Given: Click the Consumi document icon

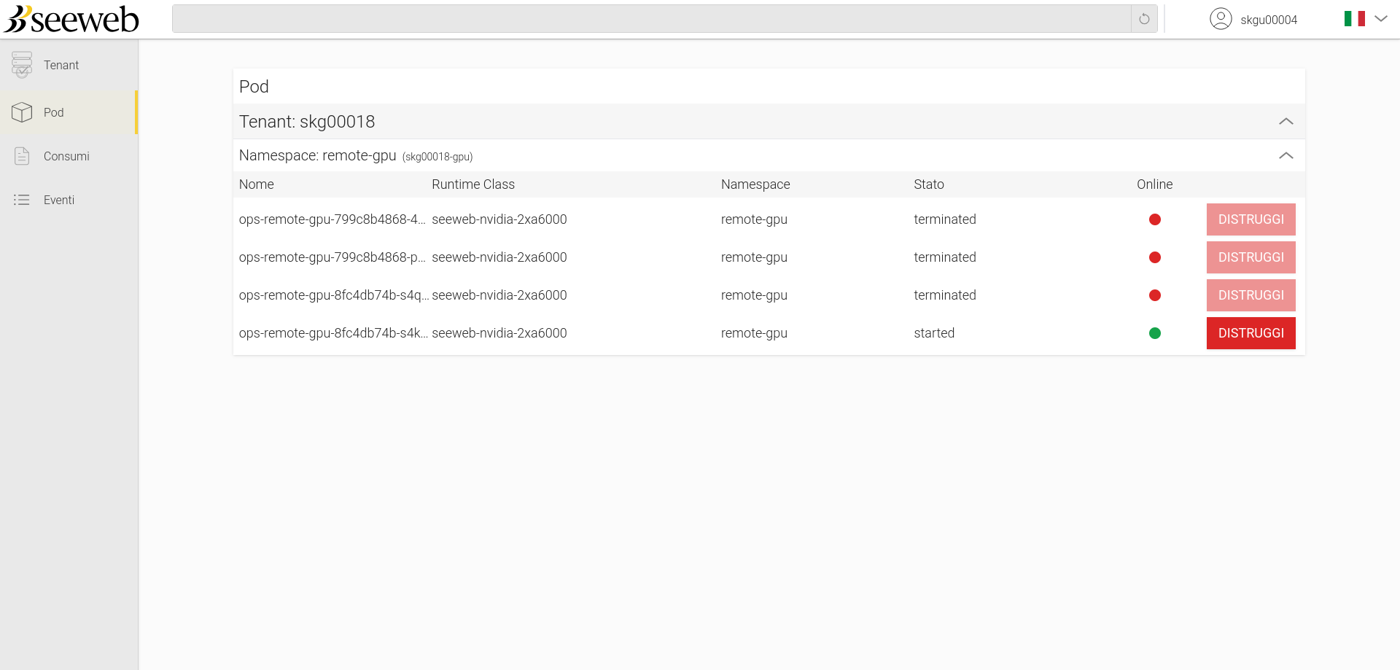Looking at the screenshot, I should [22, 156].
